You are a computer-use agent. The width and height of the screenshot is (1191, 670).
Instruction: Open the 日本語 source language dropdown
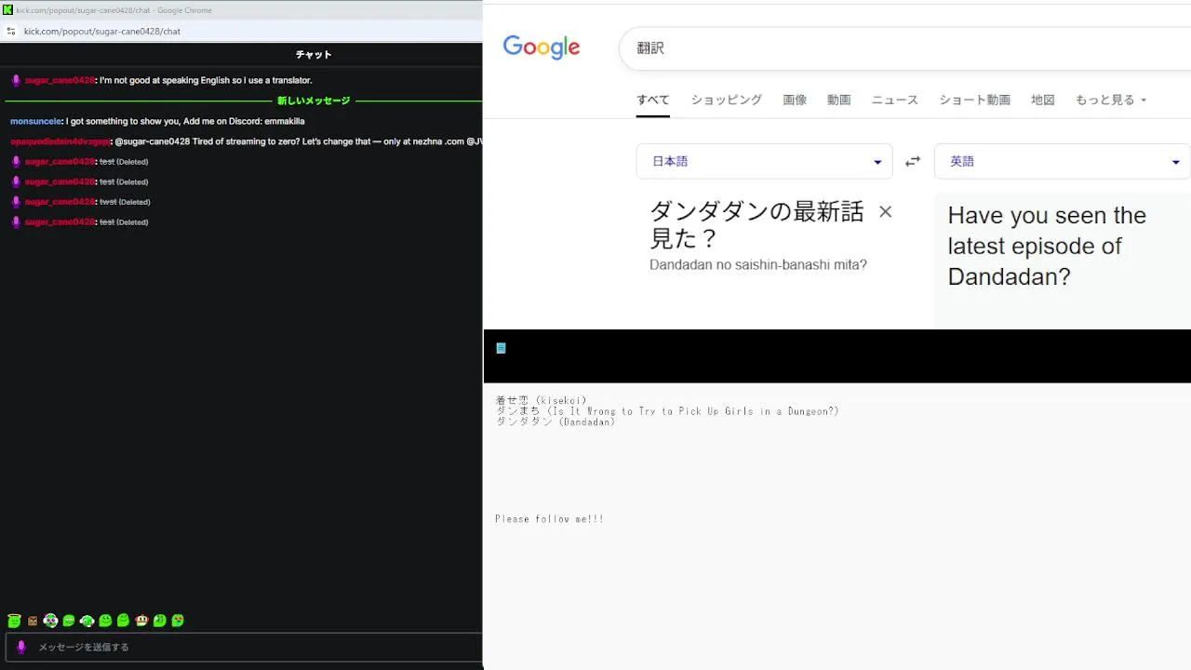[765, 161]
